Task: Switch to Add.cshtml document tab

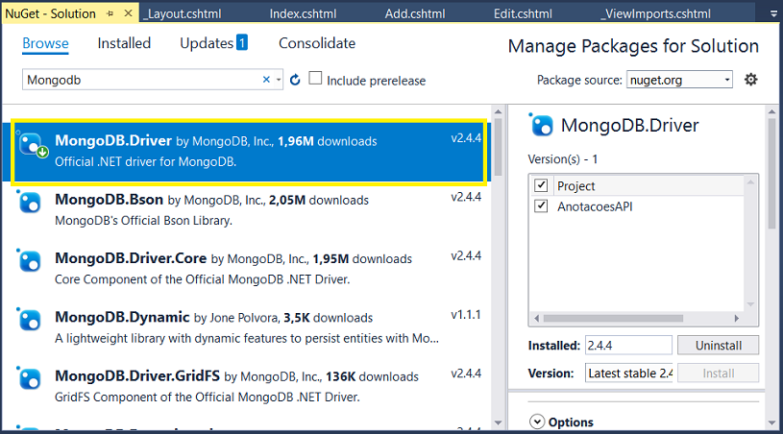Action: click(x=415, y=14)
